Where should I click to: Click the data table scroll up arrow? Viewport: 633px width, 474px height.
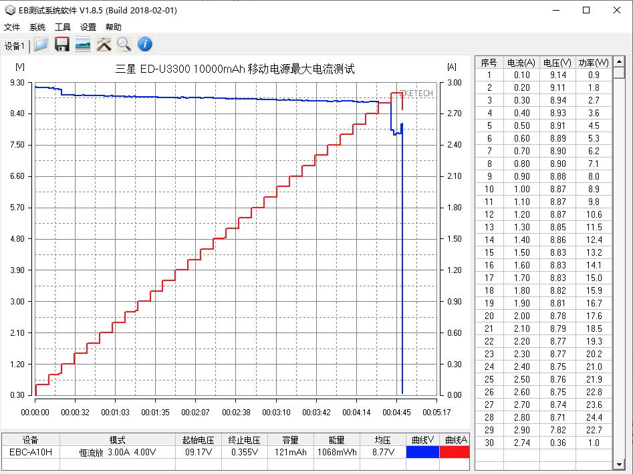coord(619,61)
